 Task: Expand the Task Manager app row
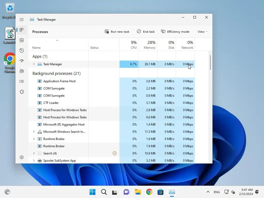(34, 64)
